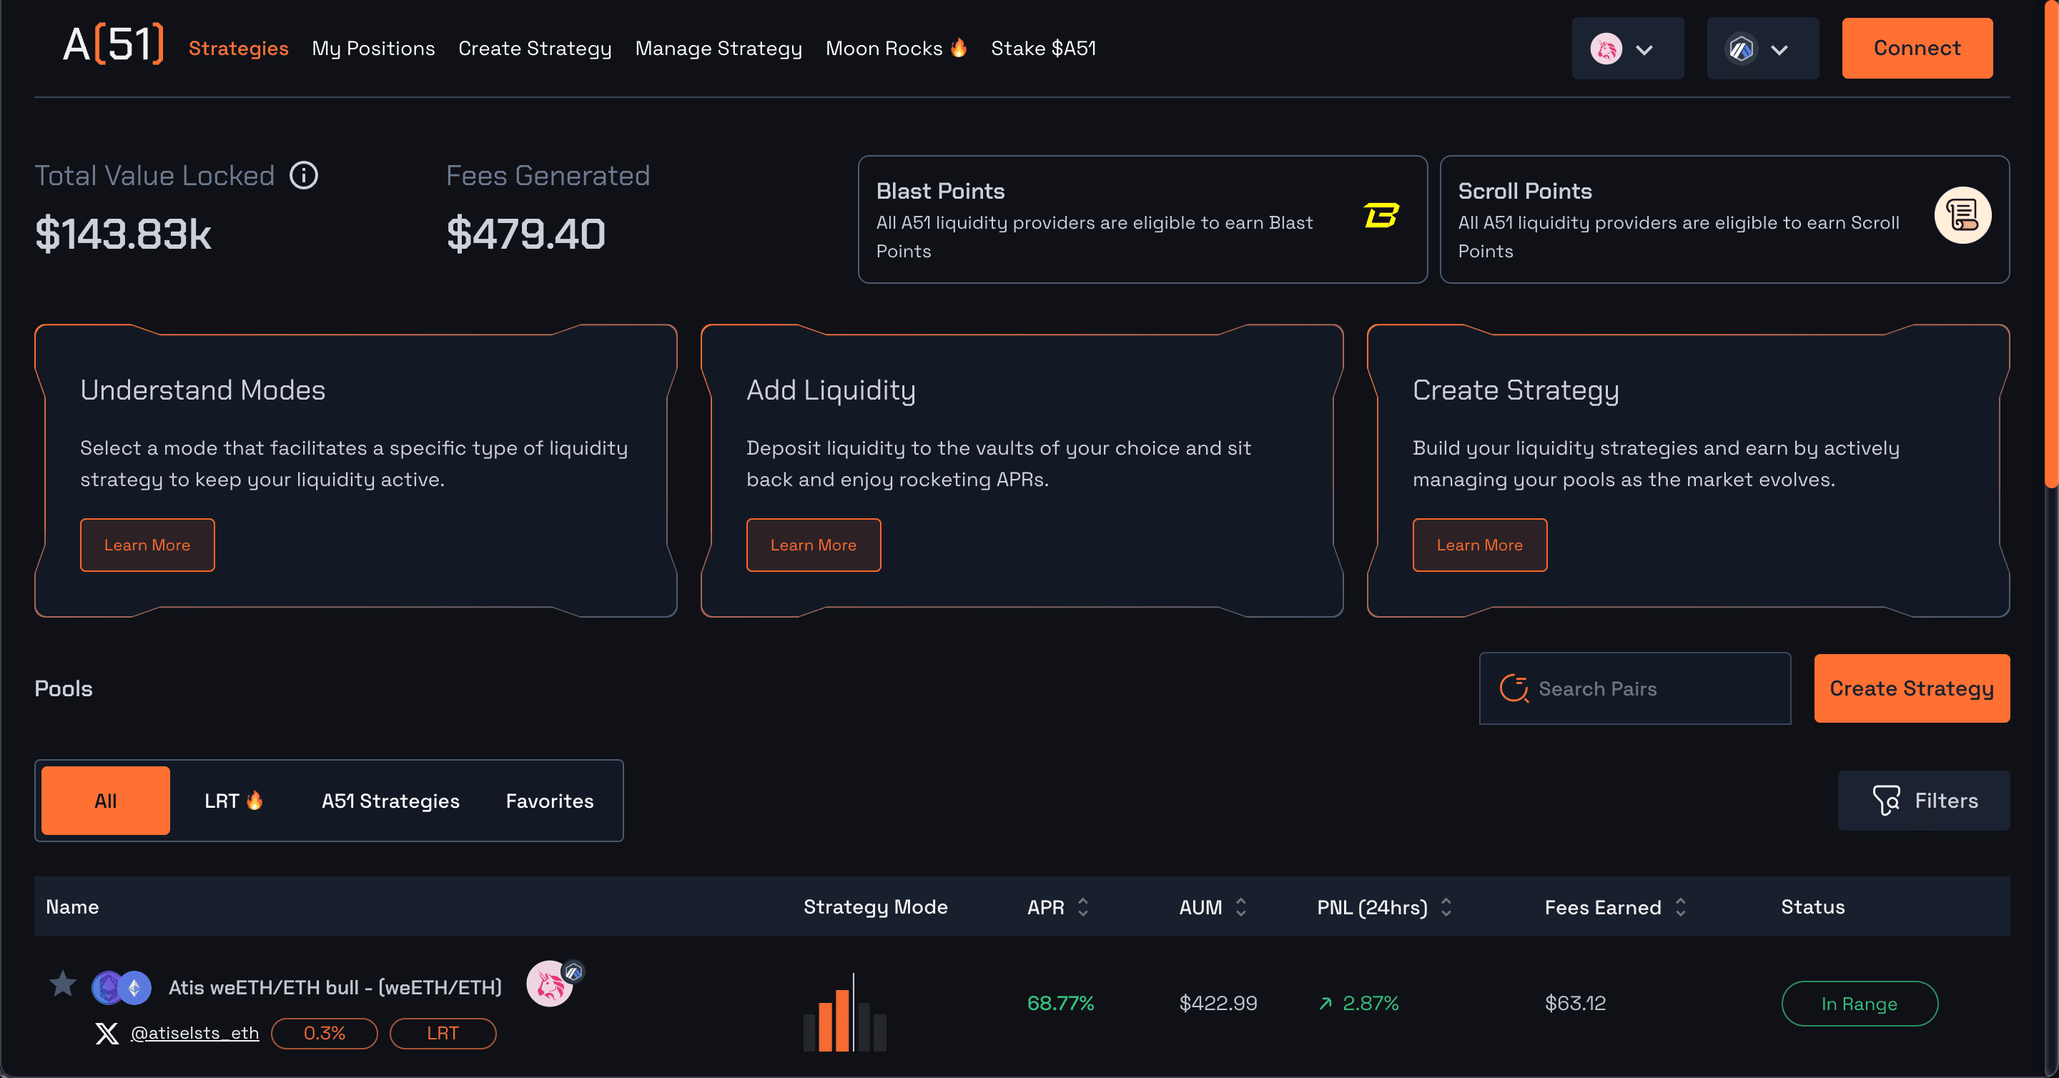This screenshot has height=1078, width=2059.
Task: Click the Search Pairs input field
Action: coord(1634,688)
